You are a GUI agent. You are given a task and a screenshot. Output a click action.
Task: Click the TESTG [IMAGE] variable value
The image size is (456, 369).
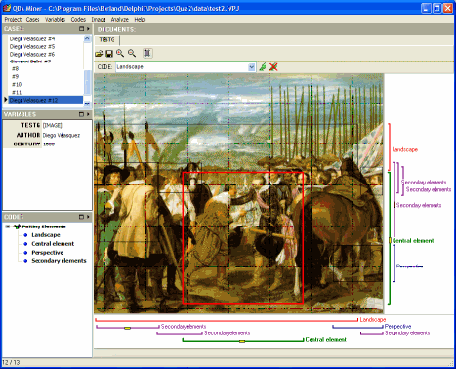pos(52,125)
